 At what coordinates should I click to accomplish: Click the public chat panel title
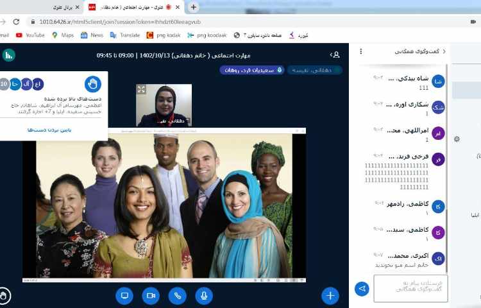pyautogui.click(x=417, y=51)
